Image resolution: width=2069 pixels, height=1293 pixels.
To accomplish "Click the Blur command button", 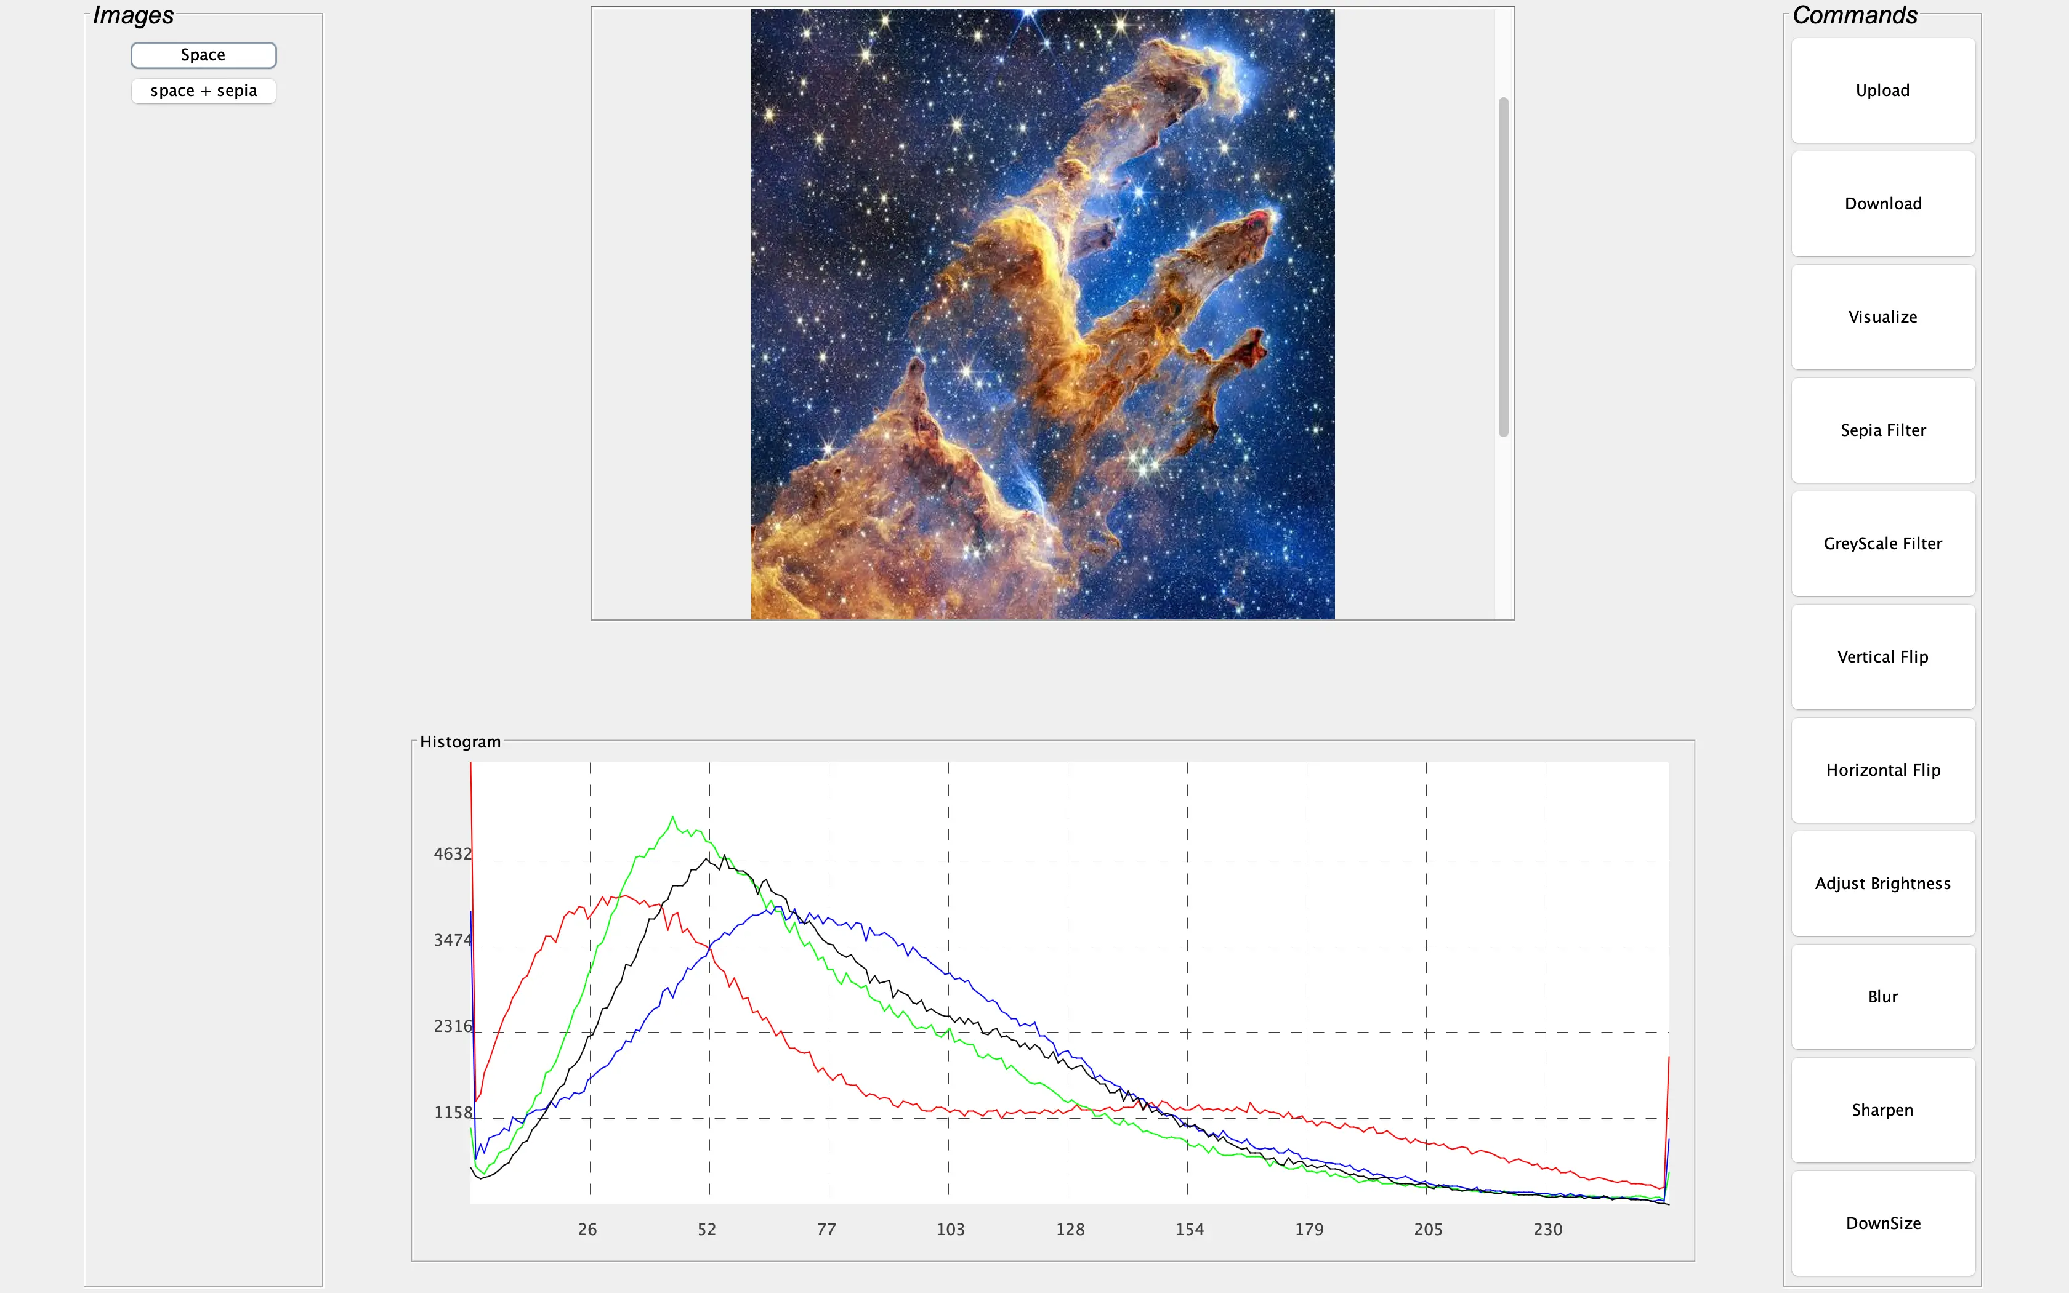I will [x=1883, y=995].
